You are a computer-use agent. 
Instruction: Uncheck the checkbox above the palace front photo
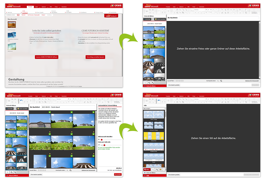tap(50, 112)
